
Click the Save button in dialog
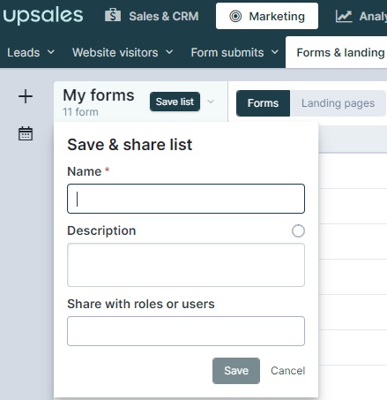click(x=236, y=371)
